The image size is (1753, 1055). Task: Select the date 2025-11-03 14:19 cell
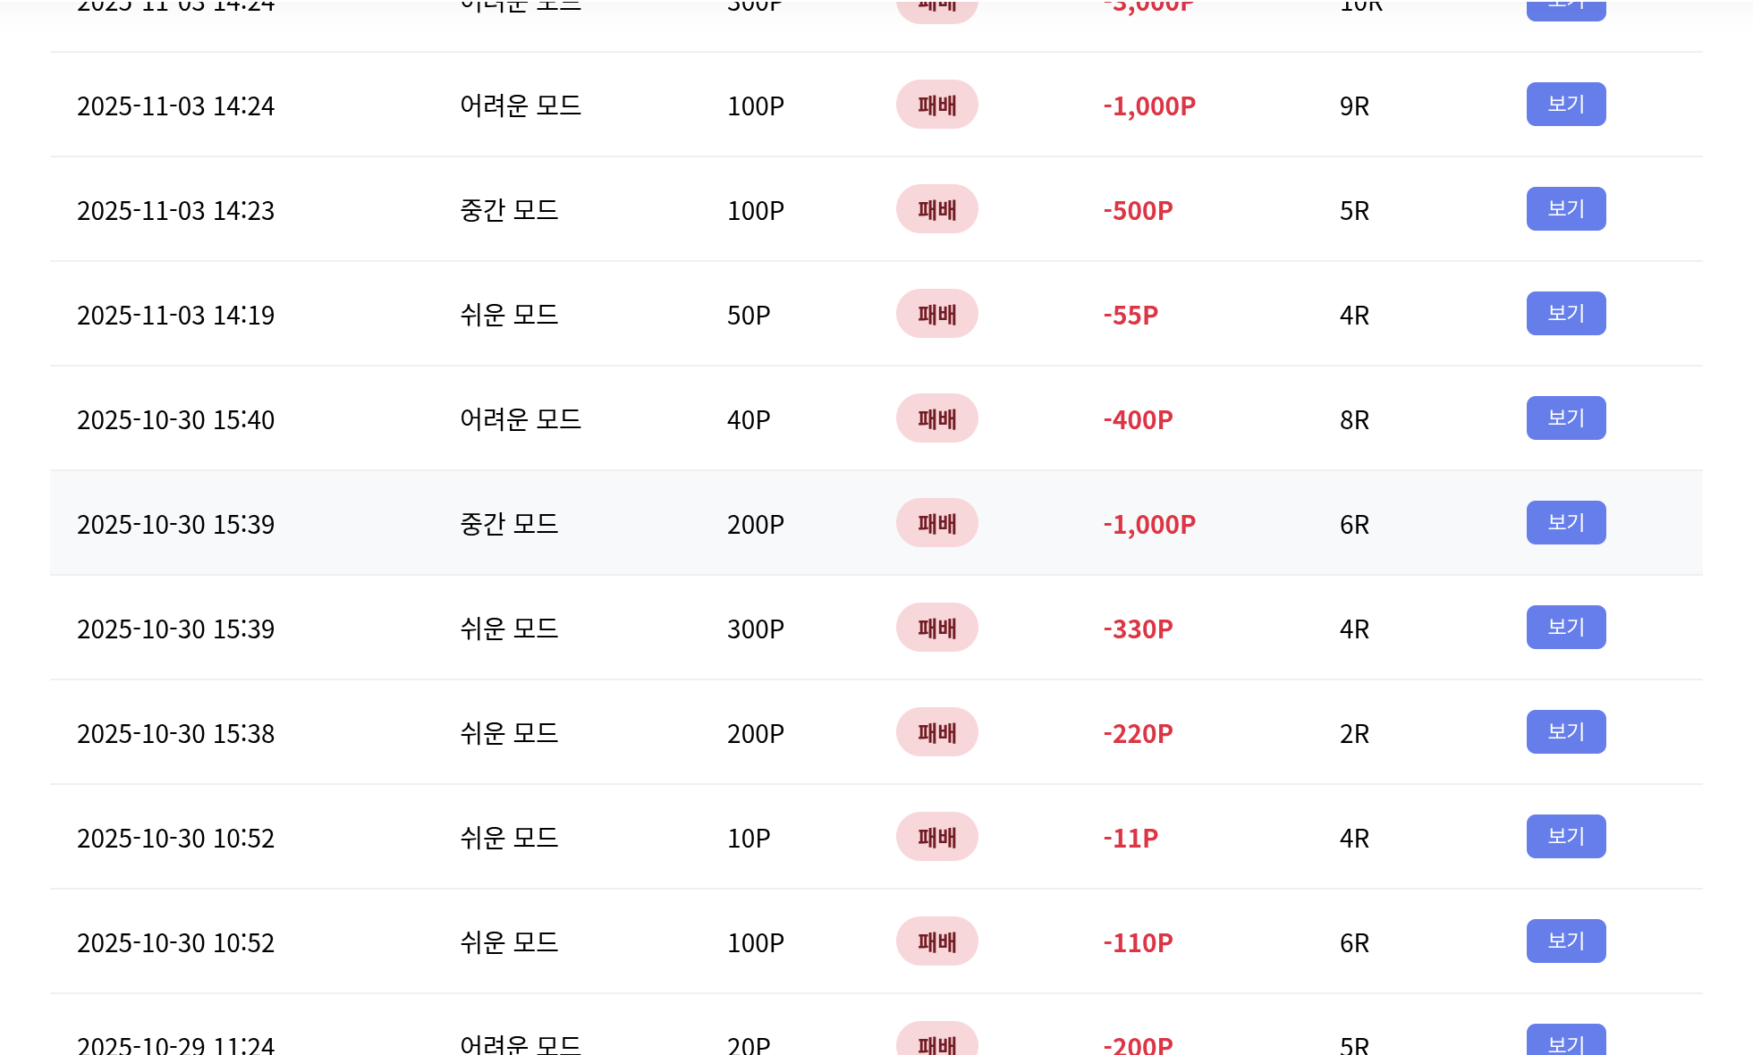tap(175, 316)
